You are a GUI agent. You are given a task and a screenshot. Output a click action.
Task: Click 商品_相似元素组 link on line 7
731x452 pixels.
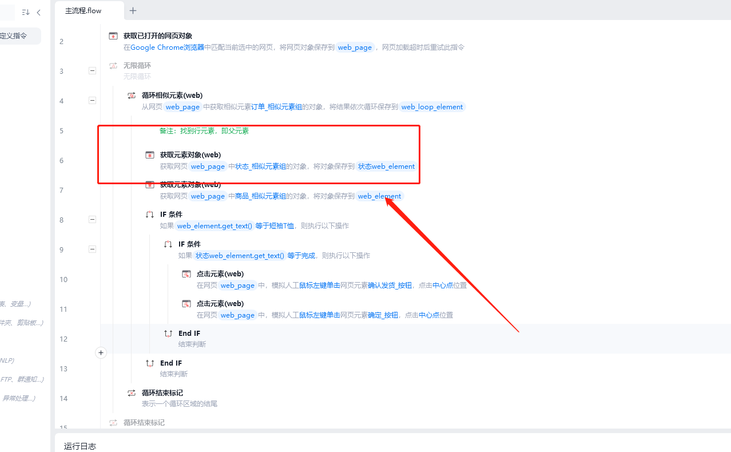coord(261,196)
